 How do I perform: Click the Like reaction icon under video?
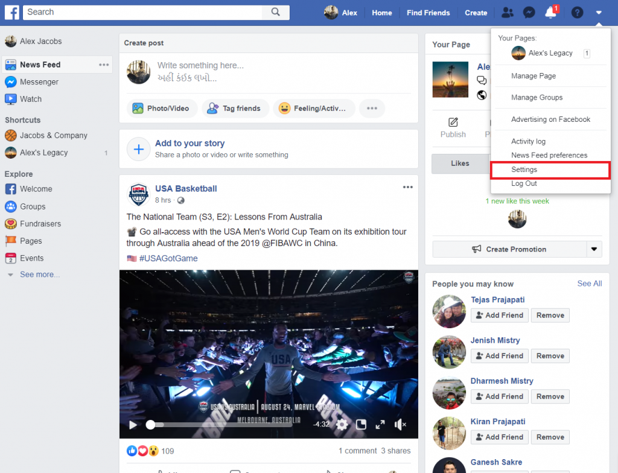(132, 451)
